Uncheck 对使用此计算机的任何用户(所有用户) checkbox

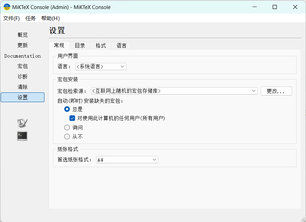[72, 118]
